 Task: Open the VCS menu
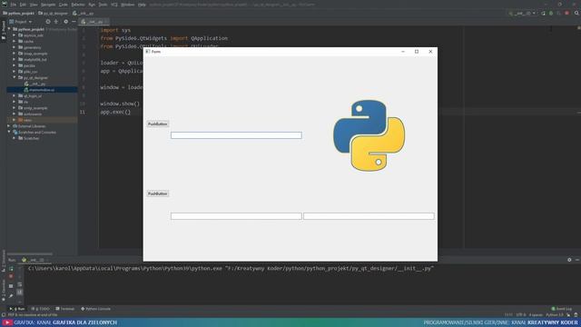click(114, 5)
